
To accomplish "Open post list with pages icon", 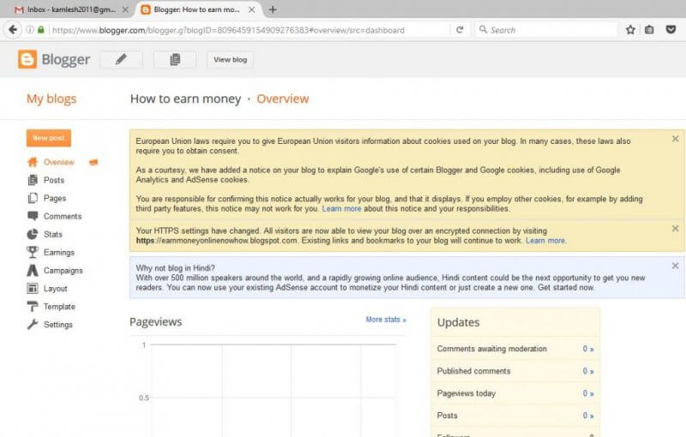I will tap(175, 59).
